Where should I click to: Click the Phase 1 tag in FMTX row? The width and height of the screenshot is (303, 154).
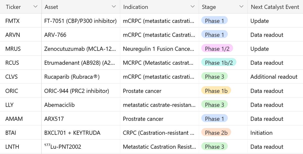pyautogui.click(x=214, y=20)
